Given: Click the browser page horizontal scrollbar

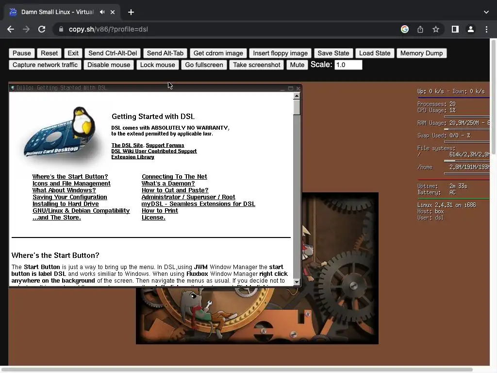Looking at the screenshot, I should click(x=236, y=370).
